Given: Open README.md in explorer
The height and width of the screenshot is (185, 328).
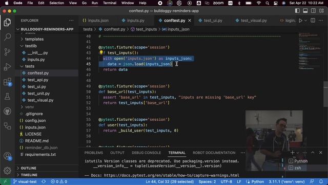Looking at the screenshot, I should click(37, 141).
